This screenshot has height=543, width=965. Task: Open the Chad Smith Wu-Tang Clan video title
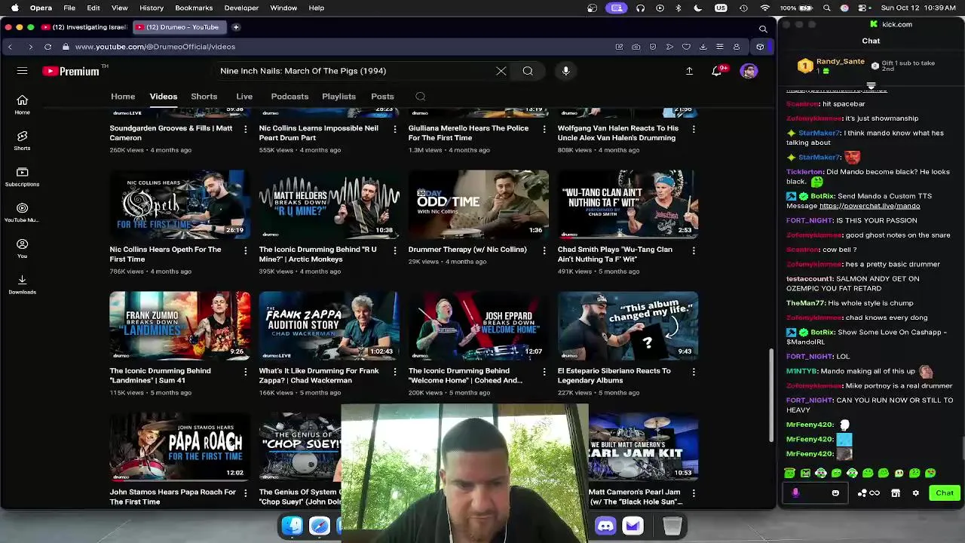[615, 254]
